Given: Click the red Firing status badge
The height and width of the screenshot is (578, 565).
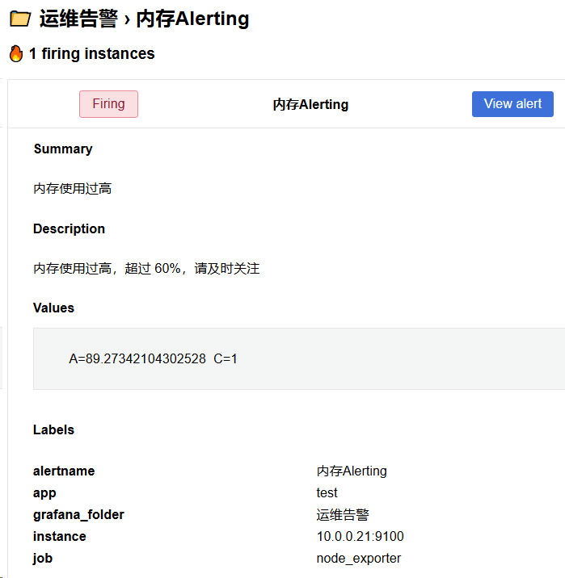Looking at the screenshot, I should [108, 104].
